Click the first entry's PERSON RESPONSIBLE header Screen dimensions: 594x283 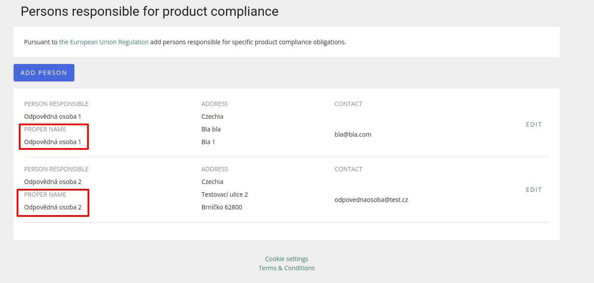pos(56,104)
